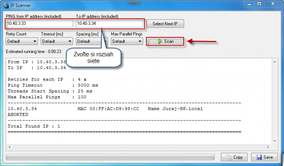This screenshot has height=166, width=284.
Task: Click the 'To IP : 10.40.3.34' result line
Action: [37, 68]
